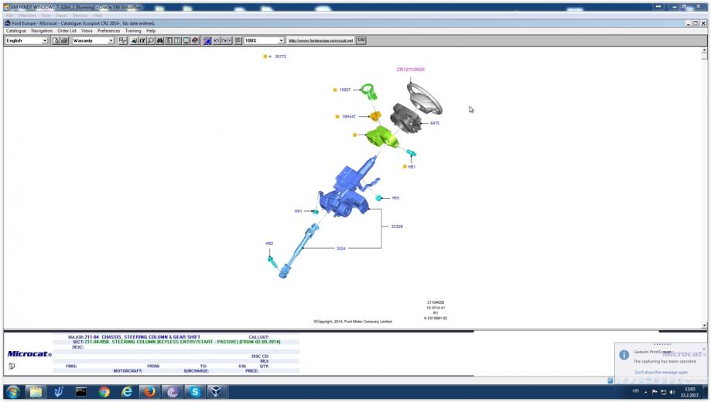Click the printer icon in toolbar
Image resolution: width=711 pixels, height=402 pixels.
[64, 41]
